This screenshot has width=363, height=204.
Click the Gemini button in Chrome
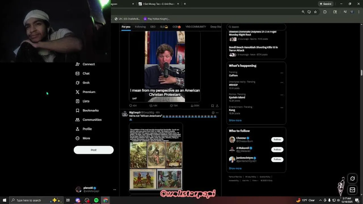(325, 4)
